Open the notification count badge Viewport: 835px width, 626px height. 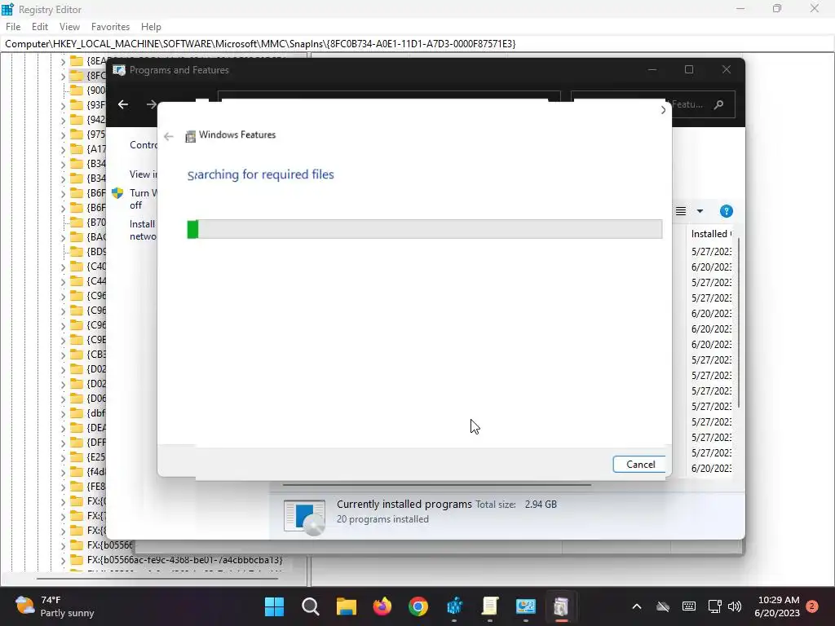click(812, 606)
